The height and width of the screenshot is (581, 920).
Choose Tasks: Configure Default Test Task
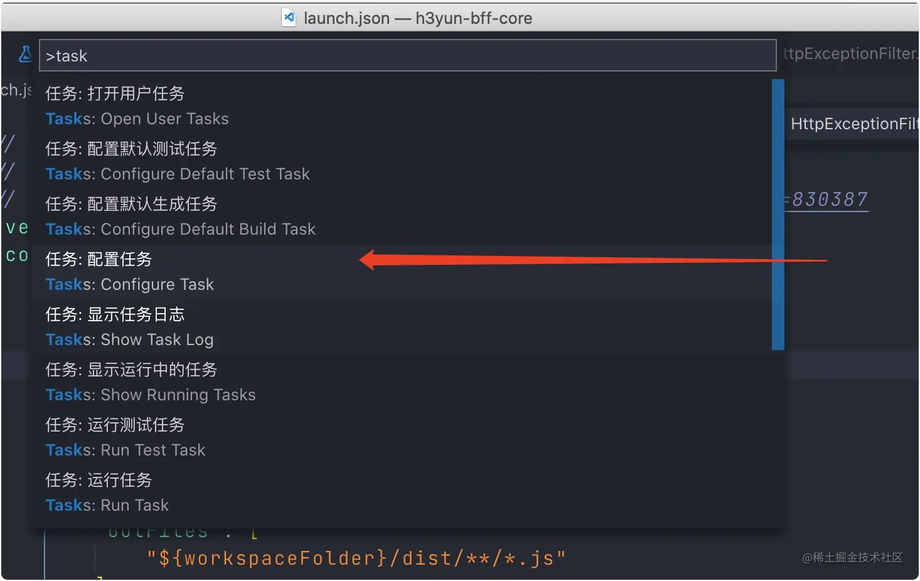coord(402,162)
